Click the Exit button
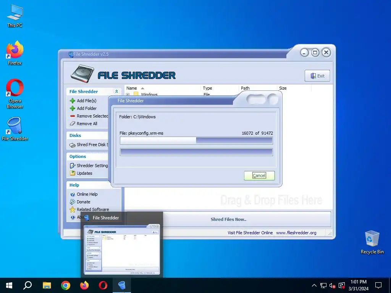This screenshot has width=391, height=293. 317,76
